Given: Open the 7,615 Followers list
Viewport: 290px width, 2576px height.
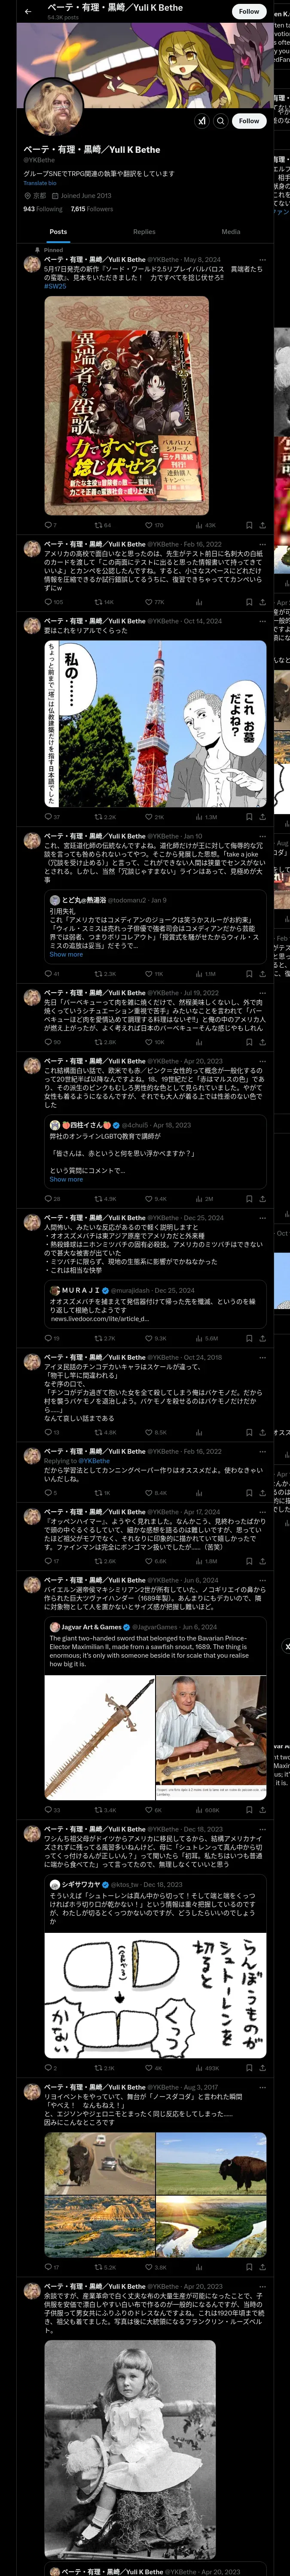Looking at the screenshot, I should pos(92,209).
